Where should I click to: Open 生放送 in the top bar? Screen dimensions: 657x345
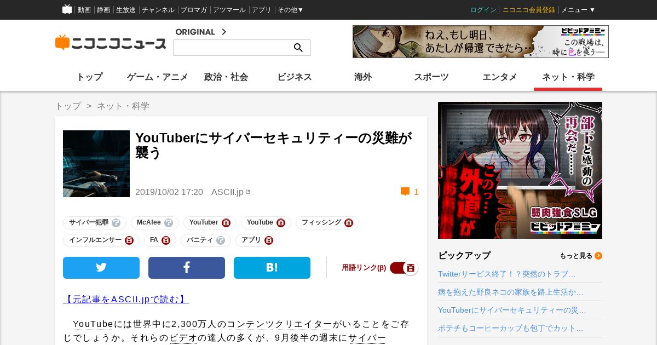126,10
